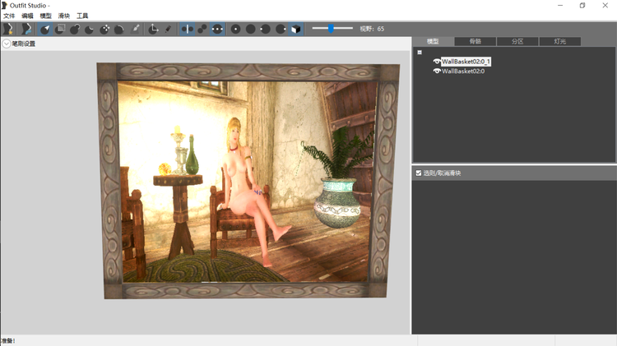617x346 pixels.
Task: Adjust the field of view slider
Action: [x=331, y=28]
